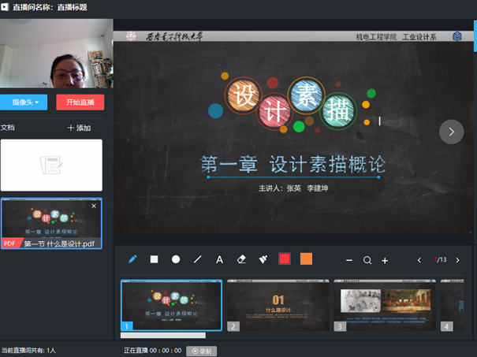The height and width of the screenshot is (357, 477).
Task: Click the 开始直播 start broadcast button
Action: click(x=80, y=102)
